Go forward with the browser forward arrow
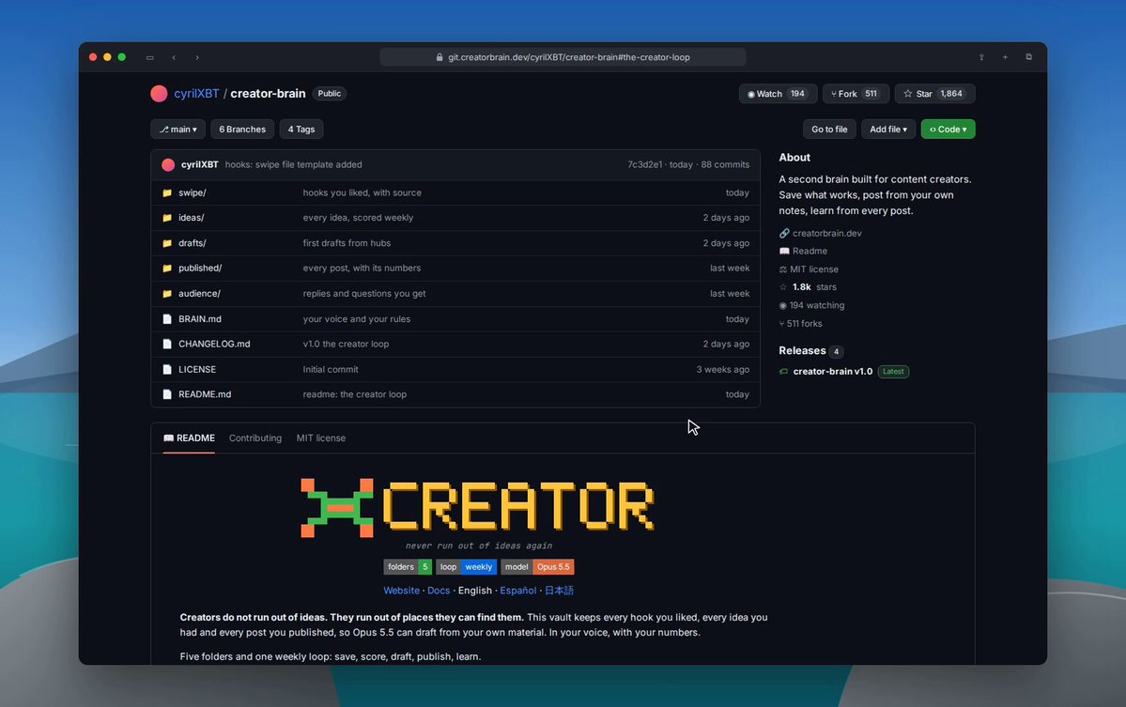 197,57
